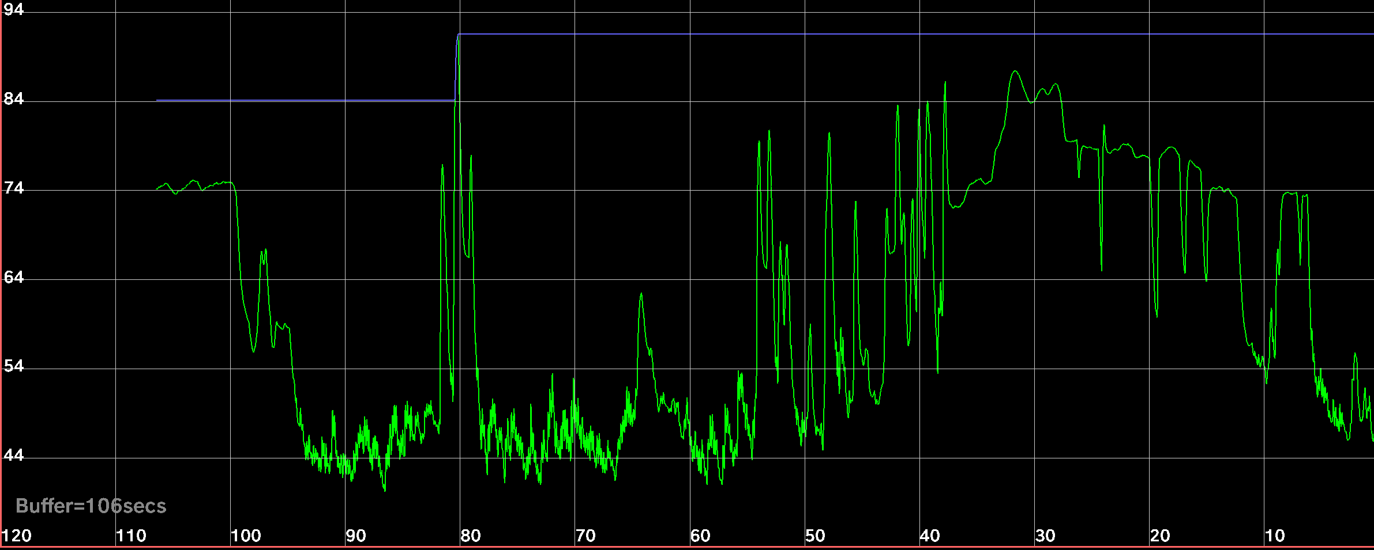Screen dimensions: 1374x550
Task: Click the 30 time axis label
Action: click(1045, 536)
